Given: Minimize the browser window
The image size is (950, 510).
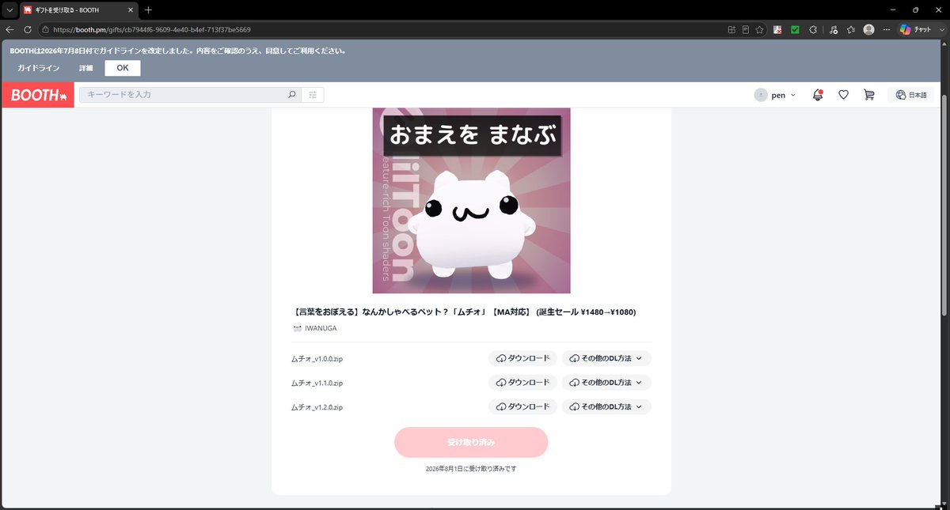Looking at the screenshot, I should tap(892, 9).
